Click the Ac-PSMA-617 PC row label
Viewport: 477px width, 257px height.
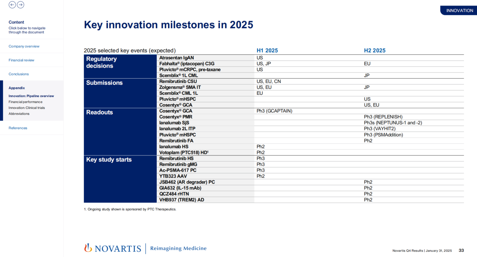click(x=178, y=170)
